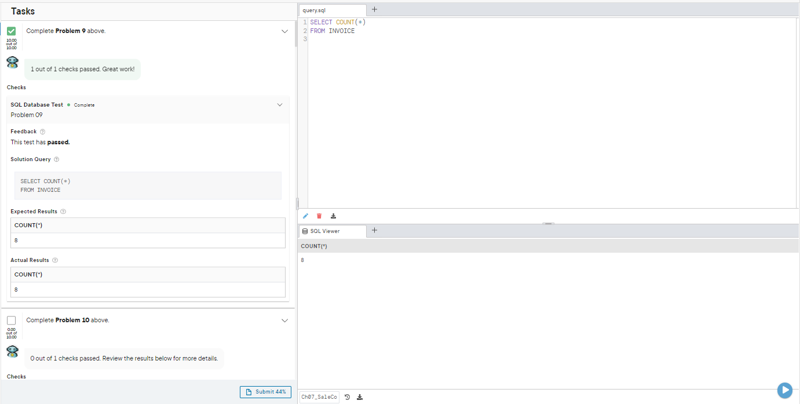Image resolution: width=800 pixels, height=404 pixels.
Task: Click the history reset icon near Ch07_SaleCo
Action: (347, 397)
